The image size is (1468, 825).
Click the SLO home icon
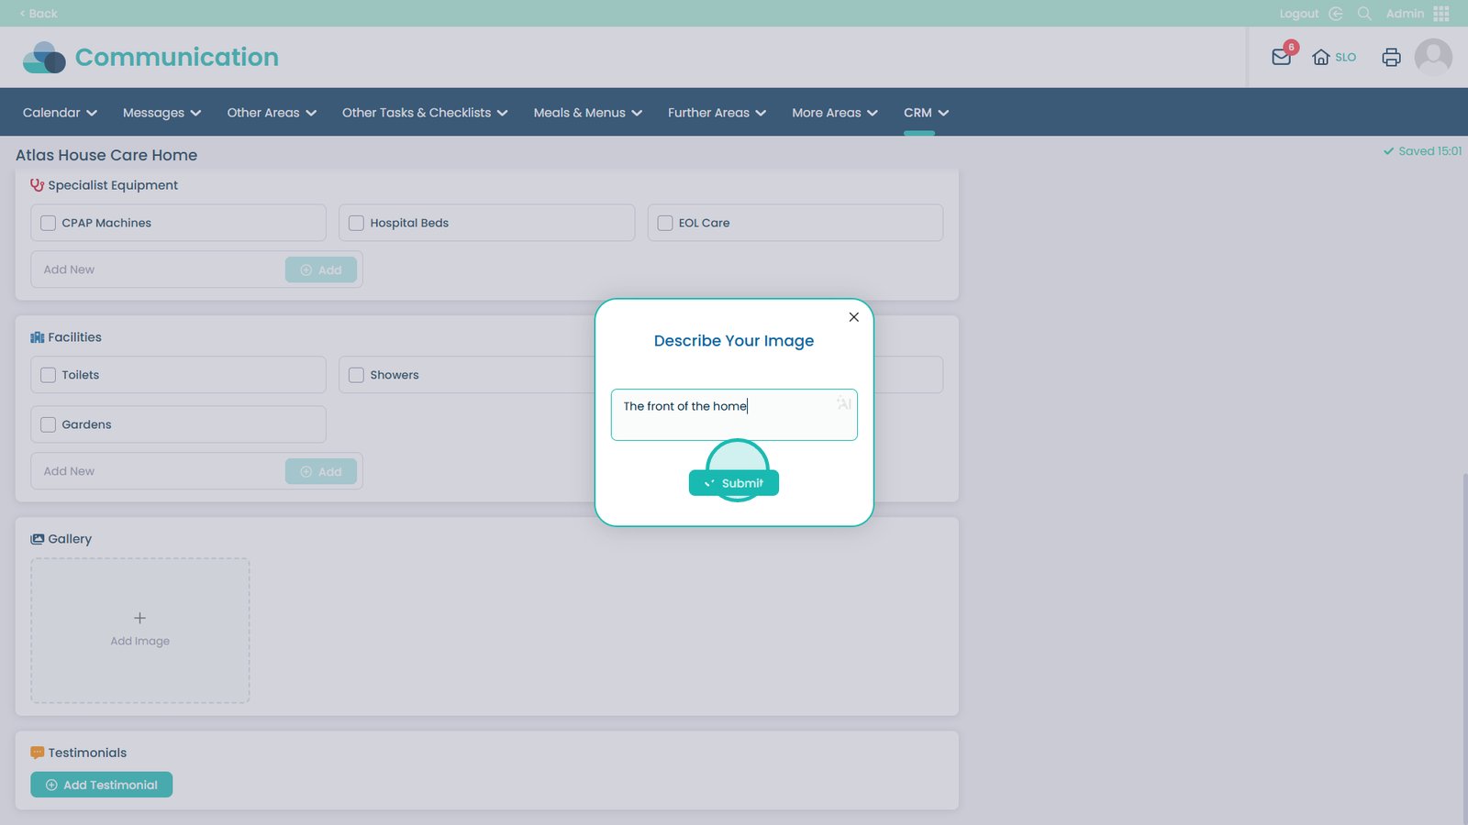point(1321,57)
